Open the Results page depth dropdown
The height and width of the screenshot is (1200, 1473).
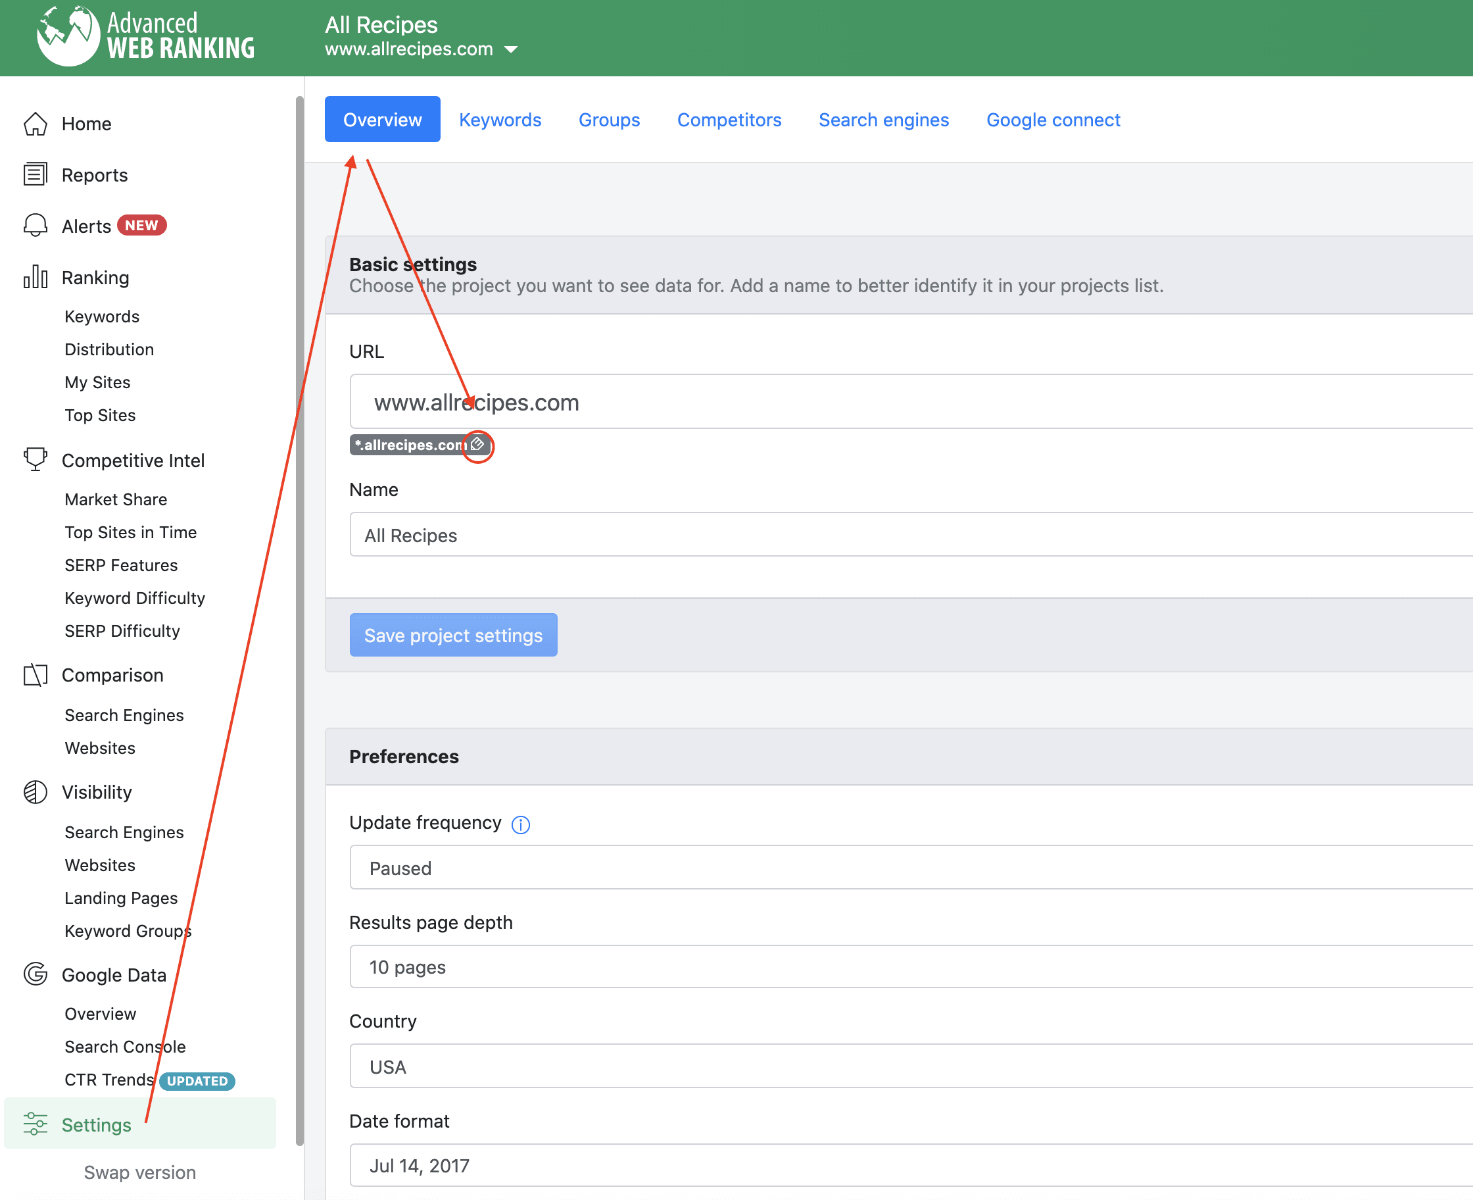coord(911,966)
